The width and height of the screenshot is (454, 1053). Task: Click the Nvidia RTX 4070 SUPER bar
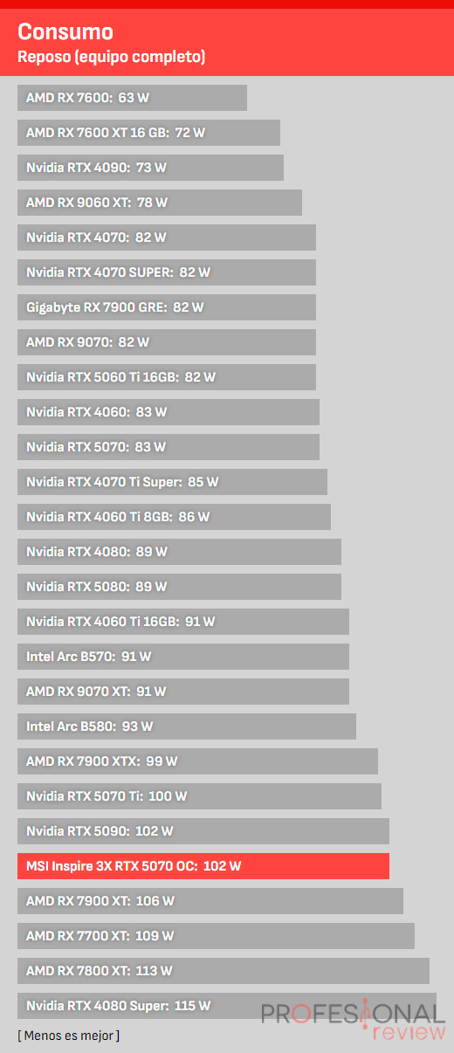167,272
